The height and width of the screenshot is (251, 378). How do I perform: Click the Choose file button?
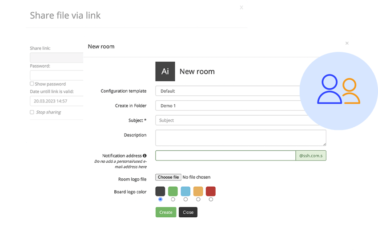pos(168,177)
